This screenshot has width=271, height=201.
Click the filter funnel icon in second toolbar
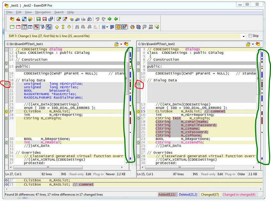43,27
